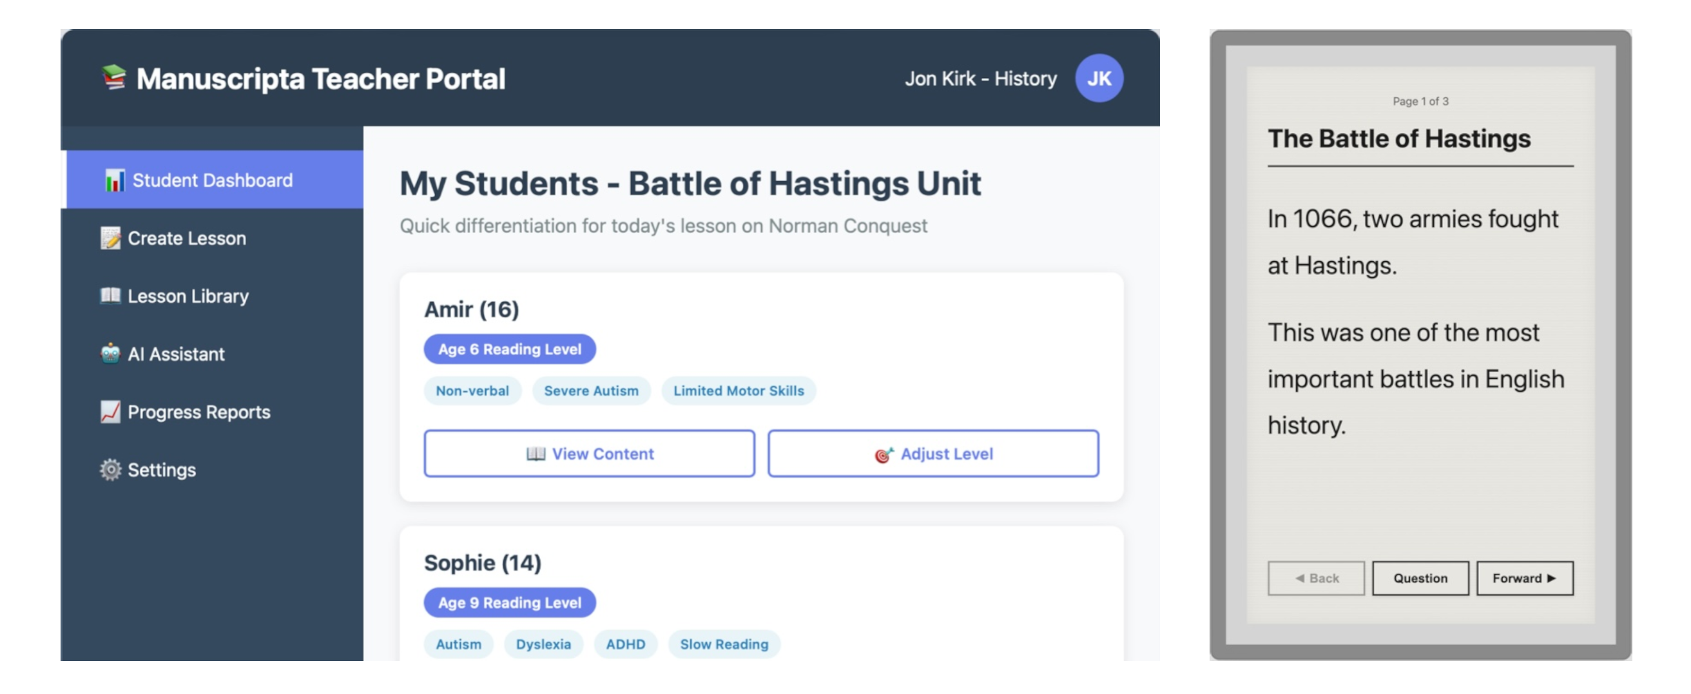Select AI Assistant in the sidebar
1691x694 pixels.
[x=176, y=354]
